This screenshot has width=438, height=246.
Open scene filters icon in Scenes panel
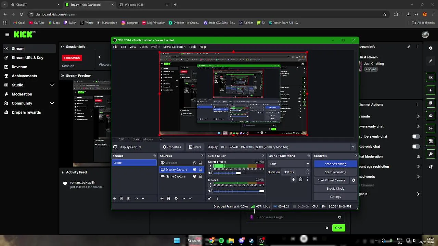point(129,199)
